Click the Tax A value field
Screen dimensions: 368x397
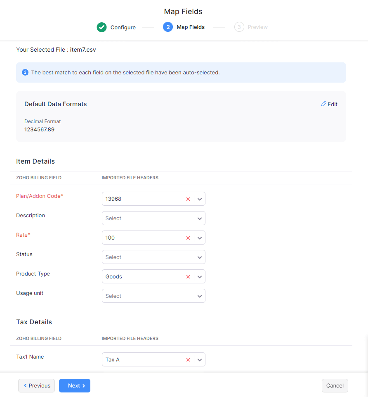tap(113, 360)
